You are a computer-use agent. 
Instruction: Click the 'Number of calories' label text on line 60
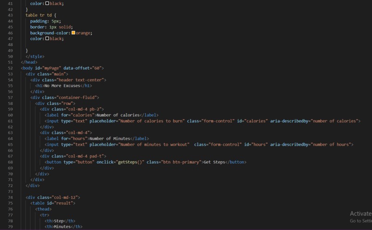point(118,115)
